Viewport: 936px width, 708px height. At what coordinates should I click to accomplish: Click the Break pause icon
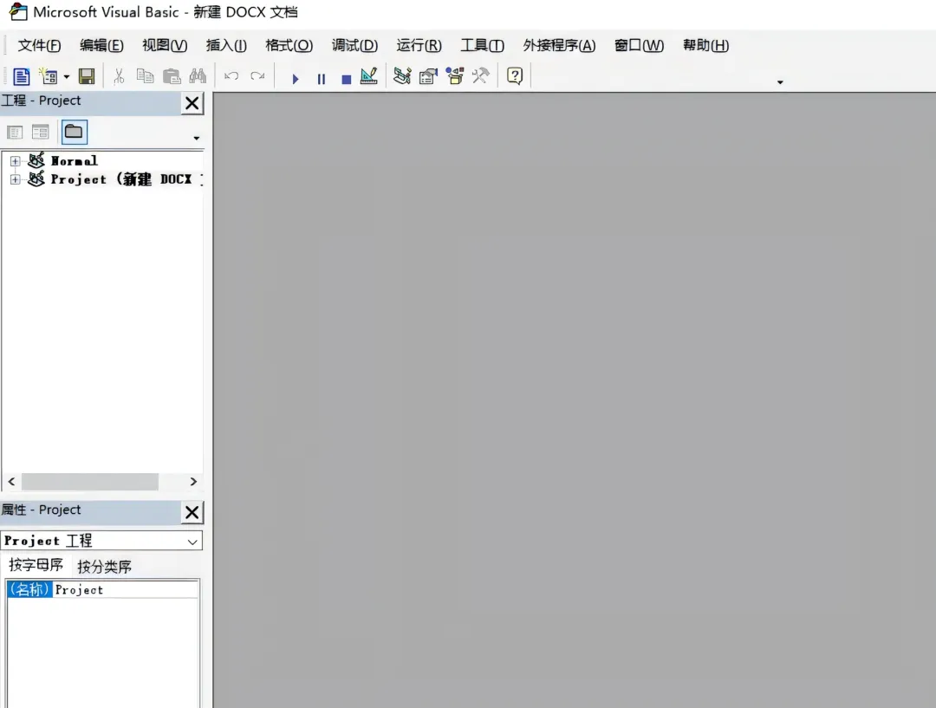[322, 79]
